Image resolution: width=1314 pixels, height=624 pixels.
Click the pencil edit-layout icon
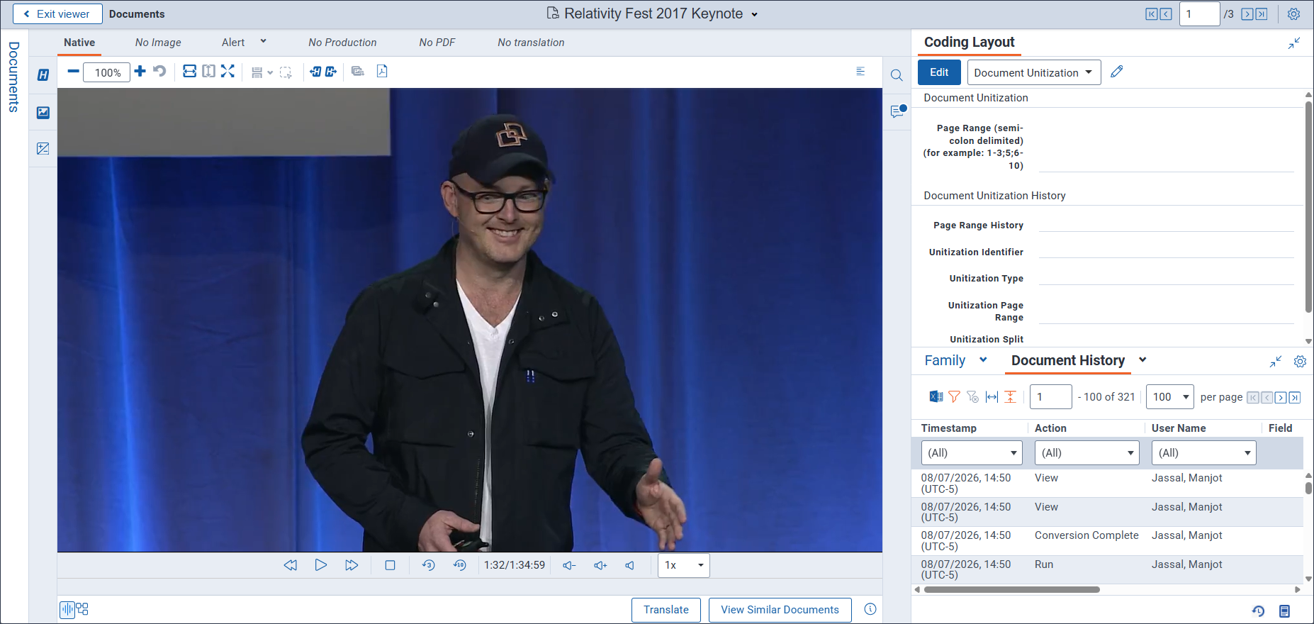[1117, 72]
